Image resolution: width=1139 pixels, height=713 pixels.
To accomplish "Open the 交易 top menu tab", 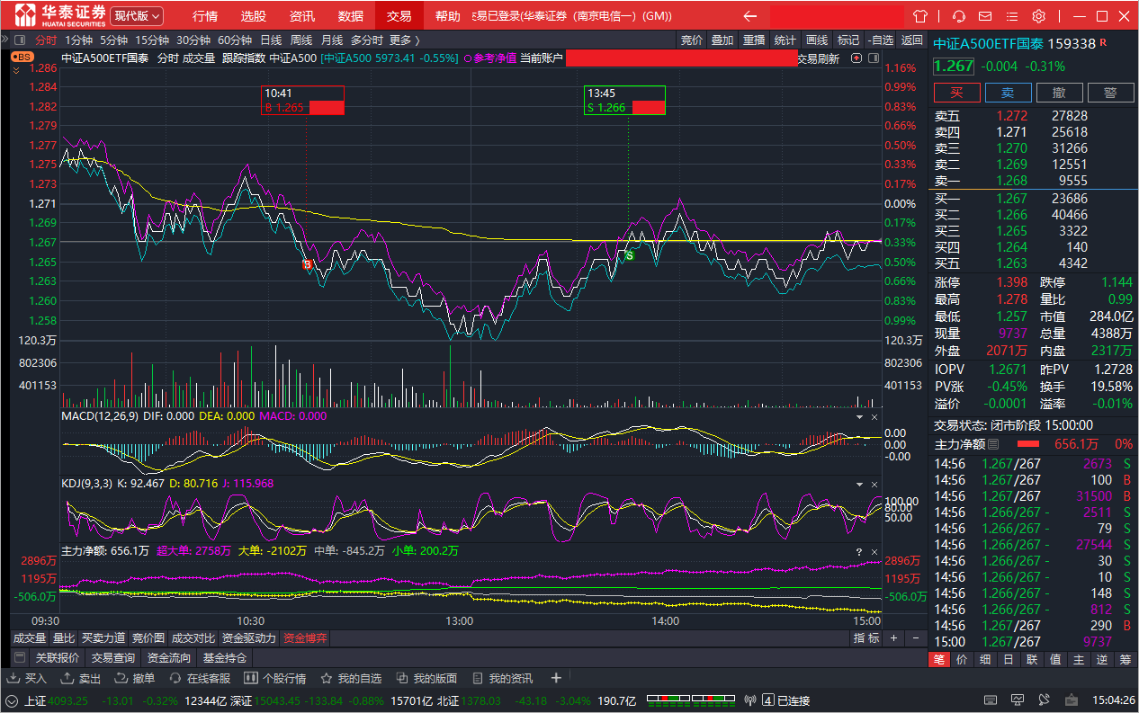I will [x=399, y=16].
